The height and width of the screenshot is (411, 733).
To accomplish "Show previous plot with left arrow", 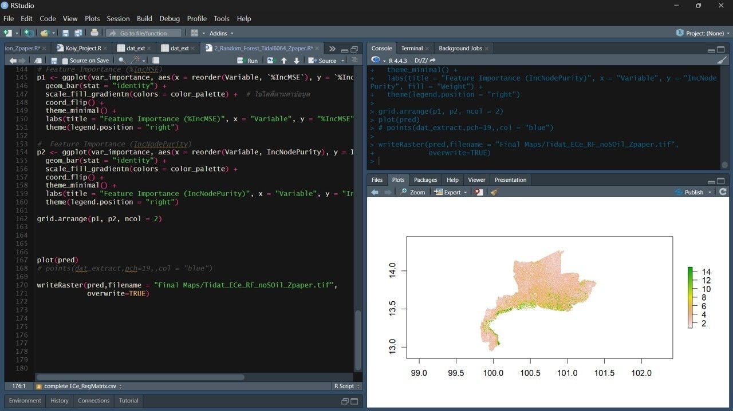I will click(x=375, y=192).
